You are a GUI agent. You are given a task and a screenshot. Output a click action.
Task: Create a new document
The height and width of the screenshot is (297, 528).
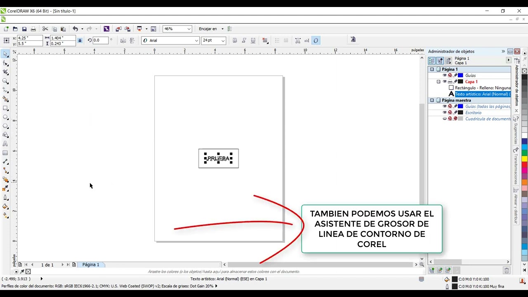click(x=6, y=29)
